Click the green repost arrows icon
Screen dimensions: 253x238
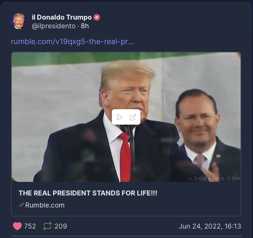(x=47, y=226)
